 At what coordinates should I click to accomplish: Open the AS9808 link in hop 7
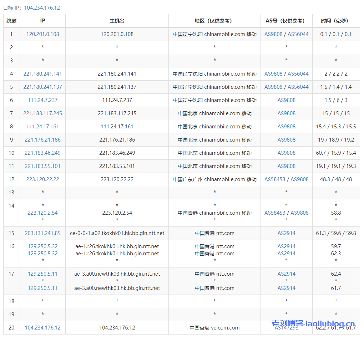pyautogui.click(x=287, y=113)
